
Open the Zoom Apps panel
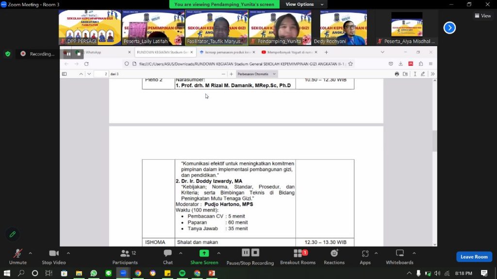tap(365, 256)
